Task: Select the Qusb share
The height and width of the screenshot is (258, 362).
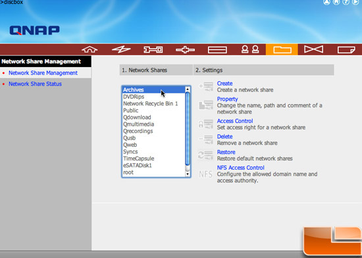Action: click(154, 138)
